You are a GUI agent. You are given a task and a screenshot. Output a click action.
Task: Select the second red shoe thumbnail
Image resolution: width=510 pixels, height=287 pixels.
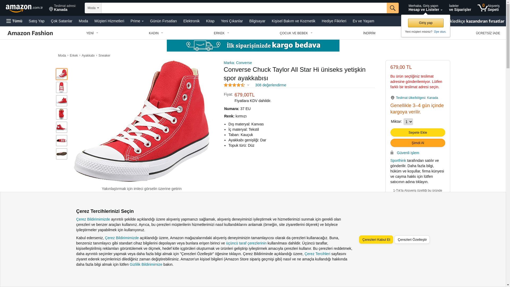pos(62,87)
